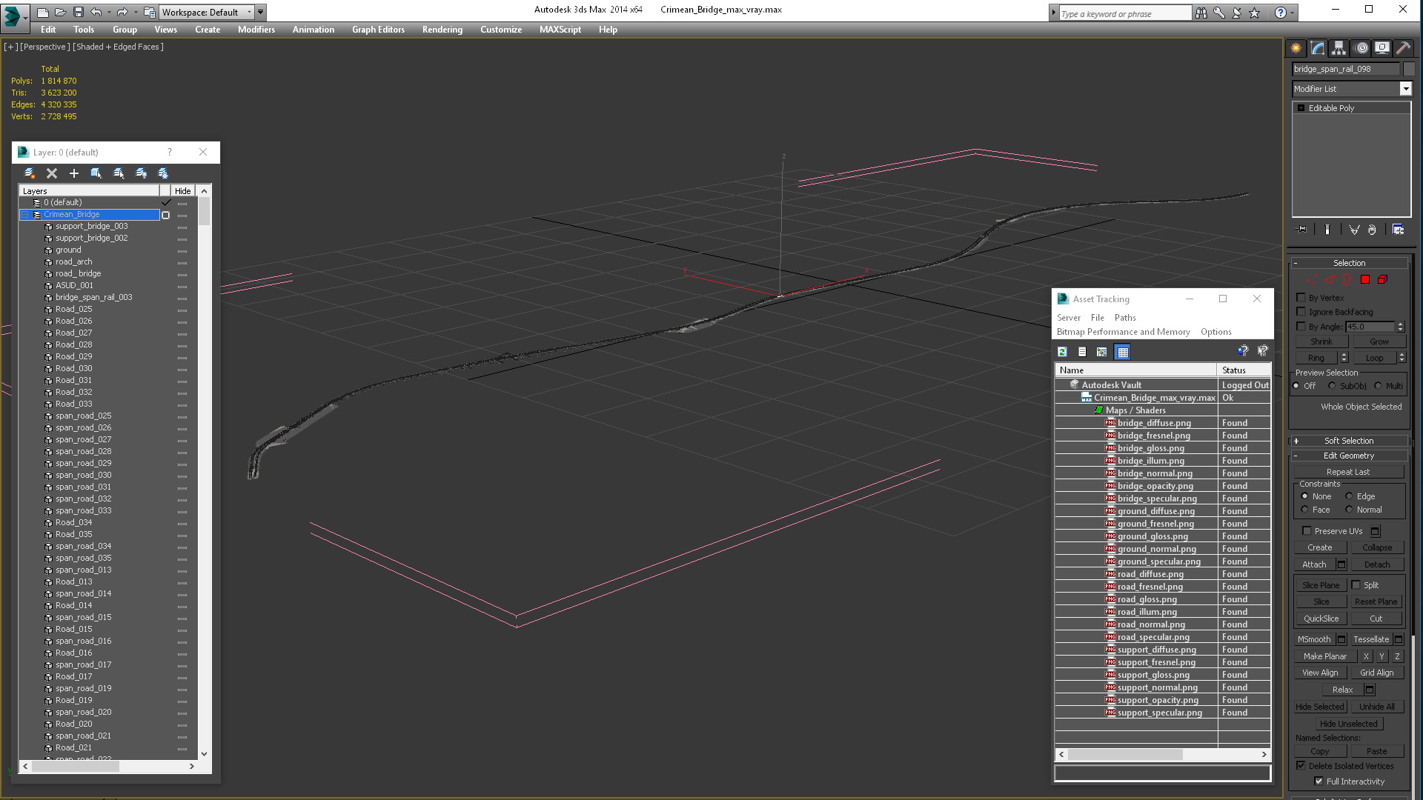Open the Hierarchy command panel tab

coord(1339,48)
